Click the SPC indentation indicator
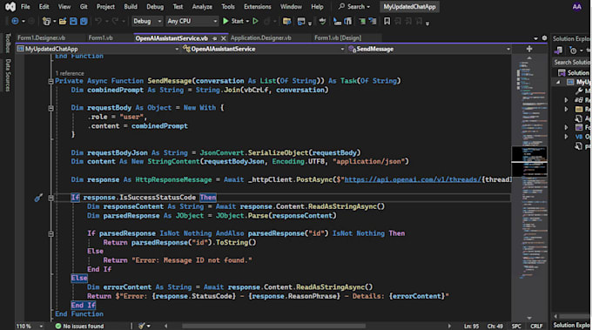Viewport: 592px width, 330px height. pos(516,326)
